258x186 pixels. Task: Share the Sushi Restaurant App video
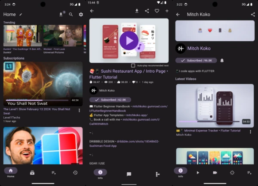point(147,11)
